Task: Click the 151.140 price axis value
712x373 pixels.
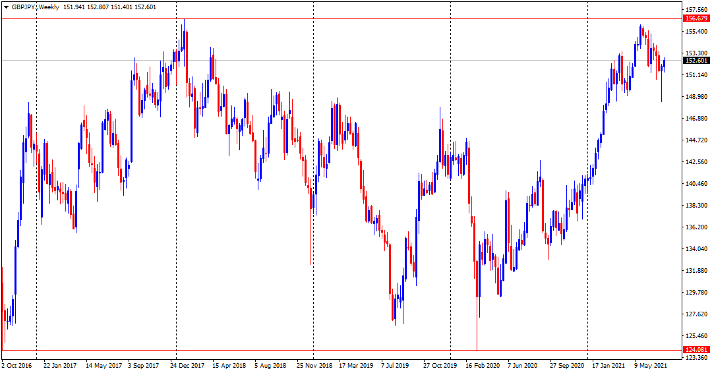Action: tap(697, 75)
